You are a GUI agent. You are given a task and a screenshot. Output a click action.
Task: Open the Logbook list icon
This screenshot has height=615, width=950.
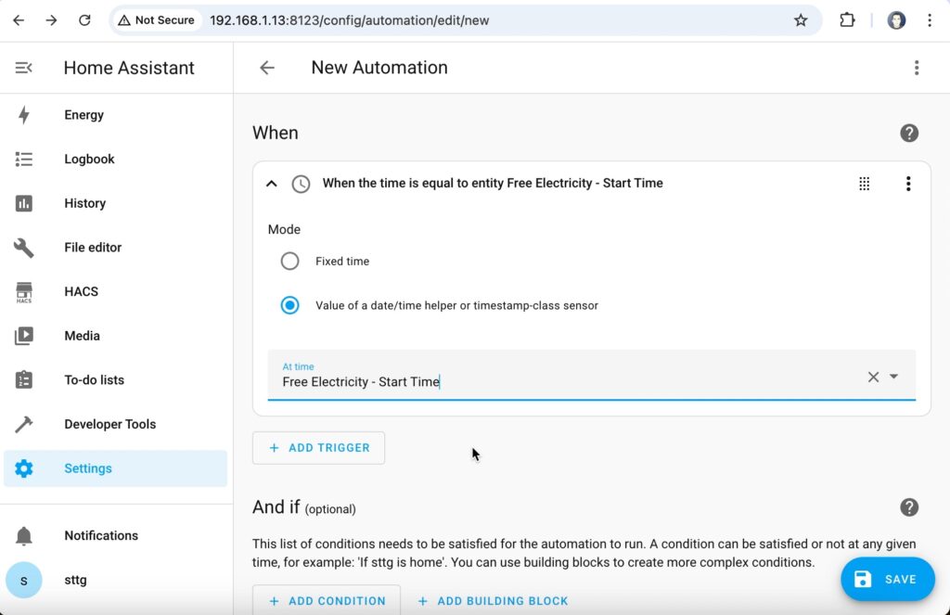point(23,160)
